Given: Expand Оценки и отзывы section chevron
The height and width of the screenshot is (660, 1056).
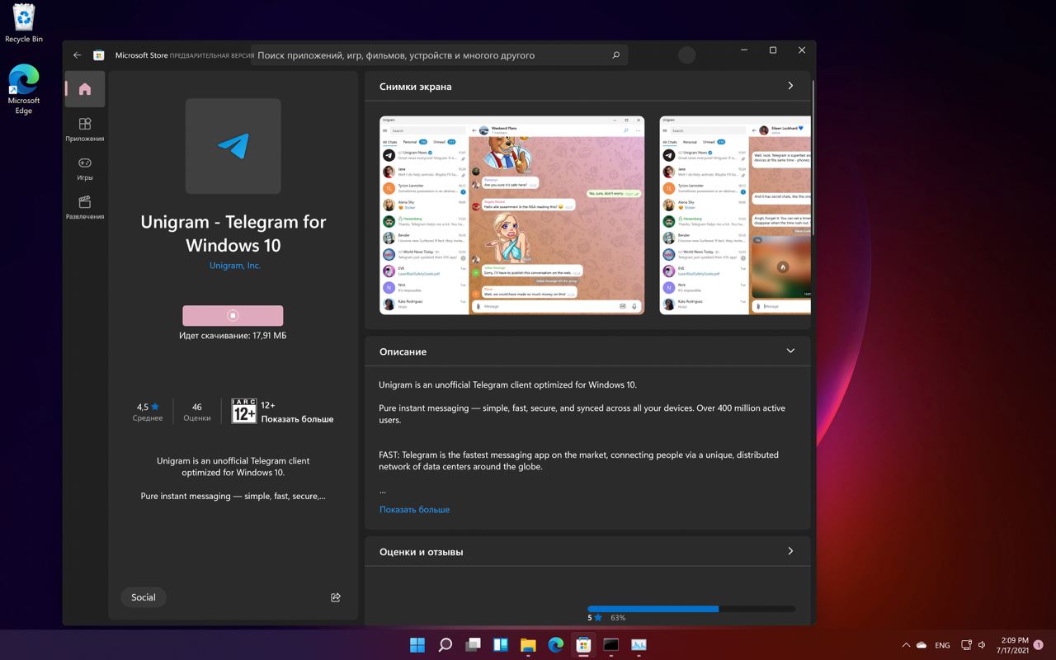Looking at the screenshot, I should click(x=790, y=551).
